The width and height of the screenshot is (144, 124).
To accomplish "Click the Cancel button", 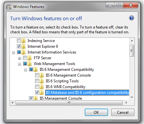I will (123, 112).
